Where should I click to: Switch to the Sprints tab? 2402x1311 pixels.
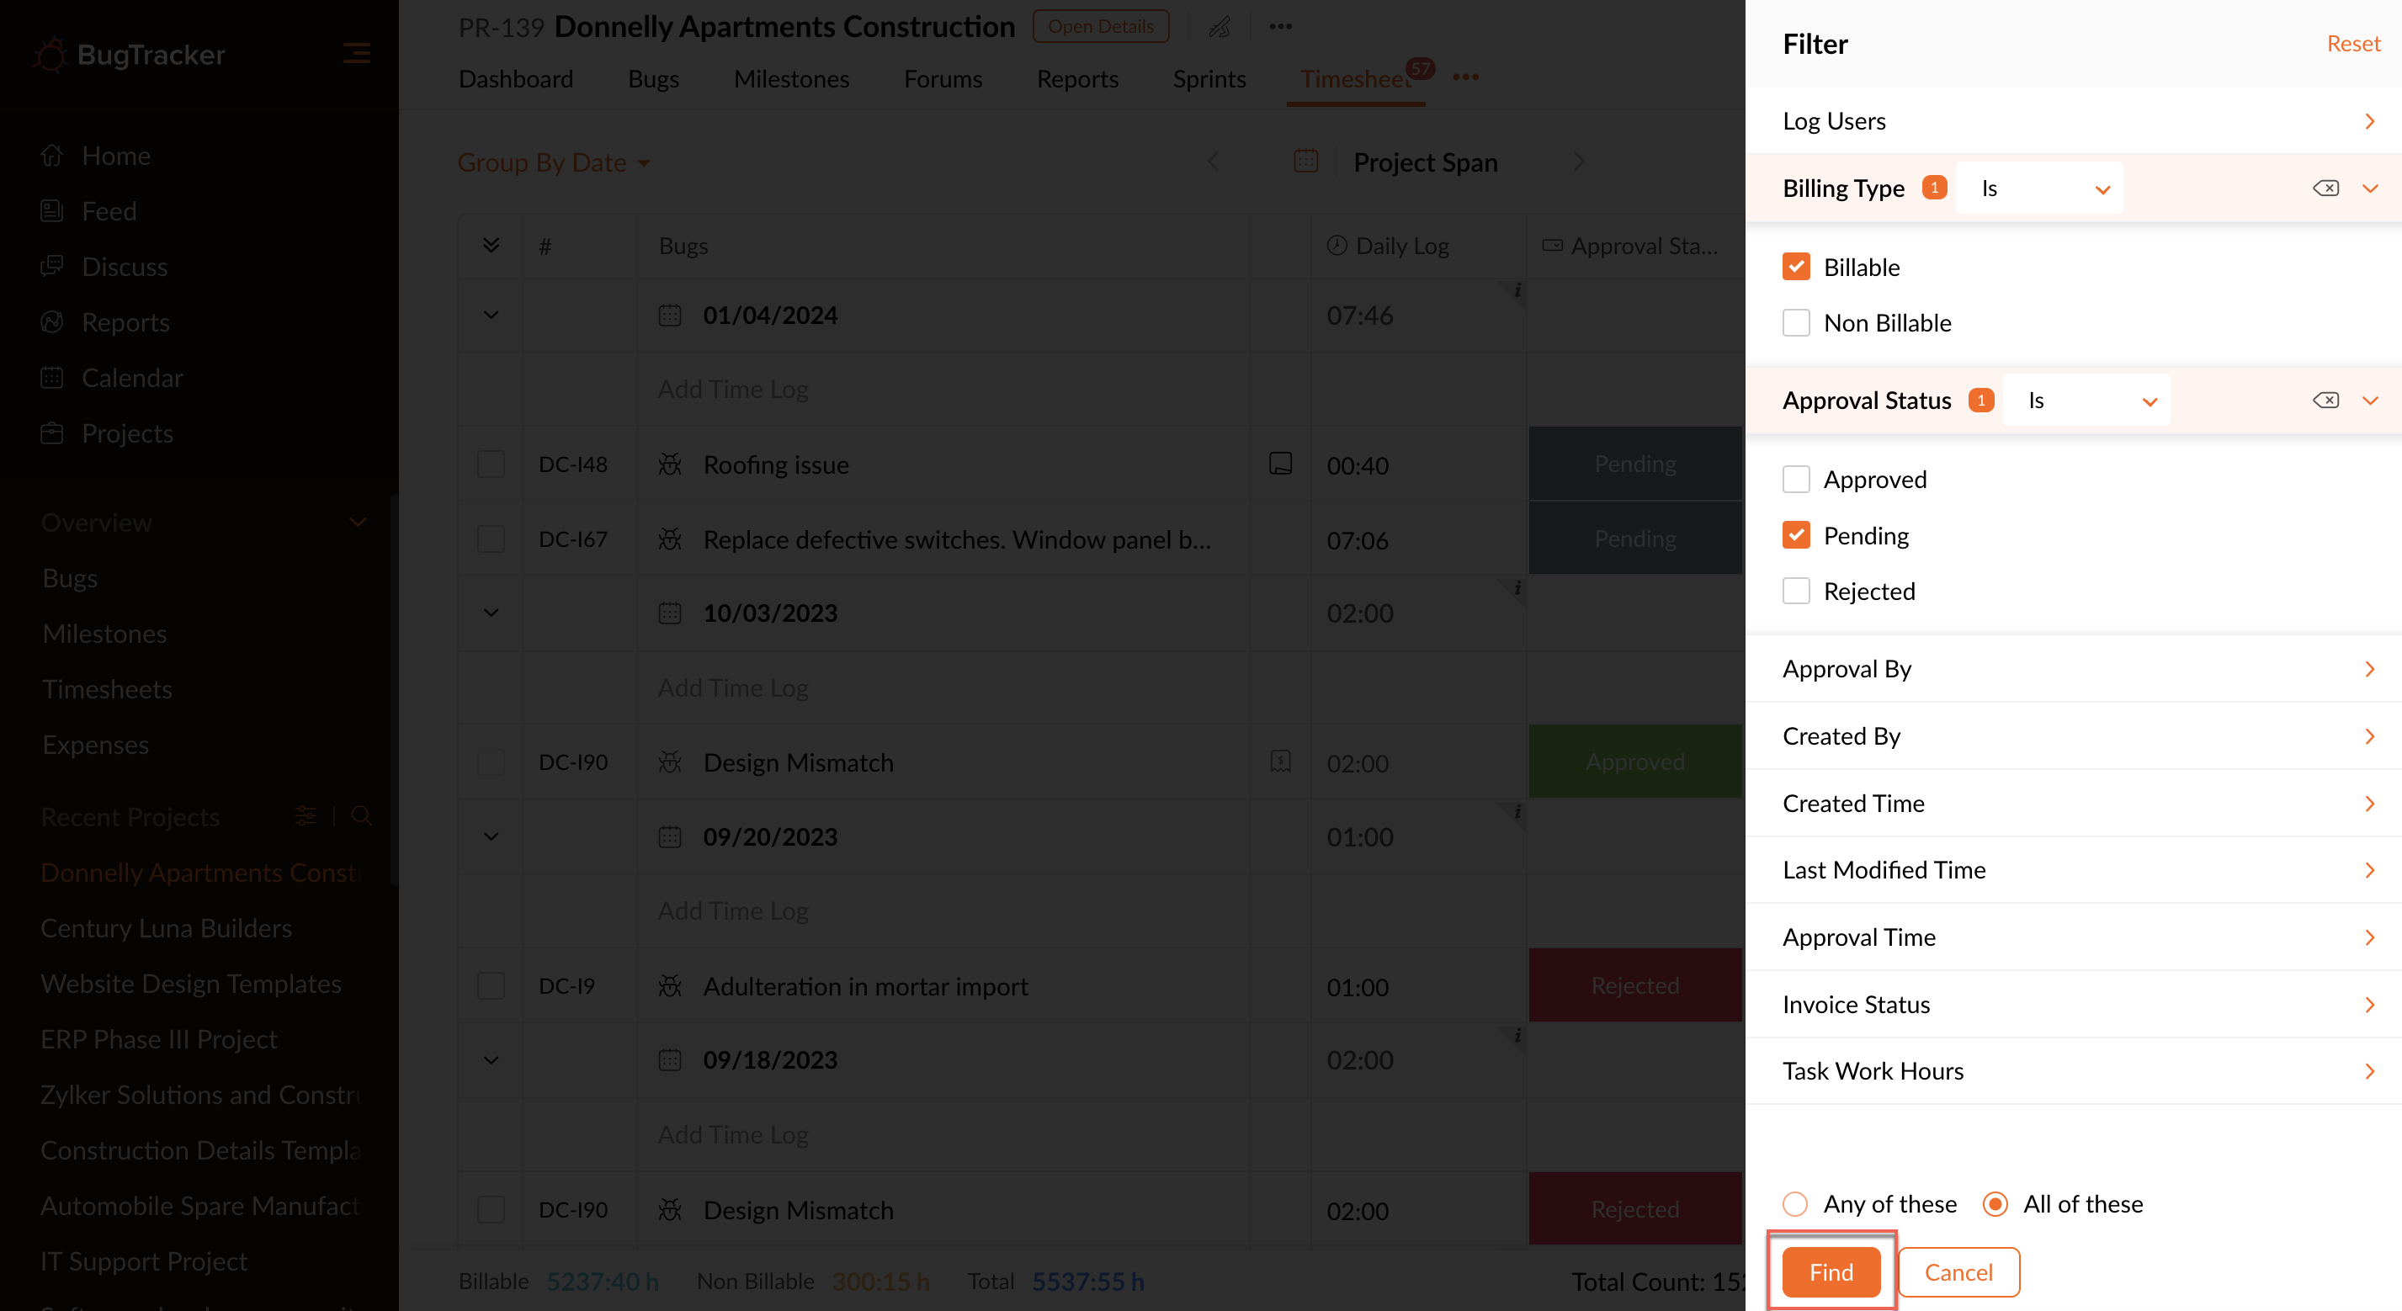coord(1209,79)
